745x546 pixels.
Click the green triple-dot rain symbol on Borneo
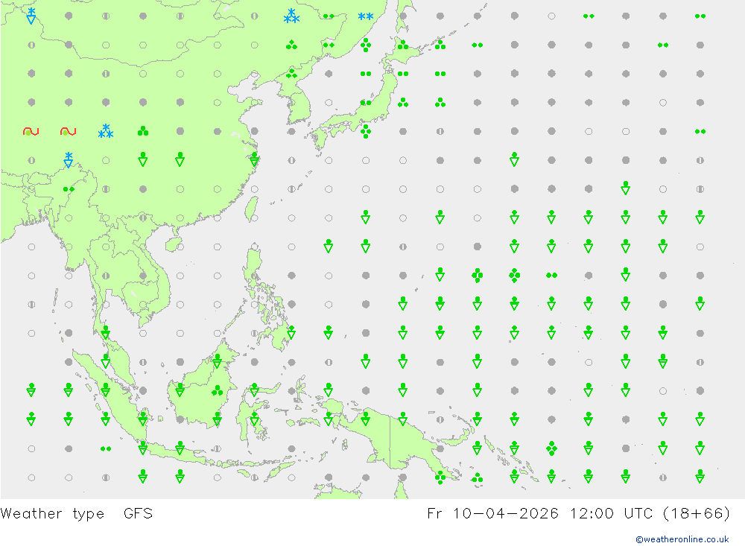(217, 390)
